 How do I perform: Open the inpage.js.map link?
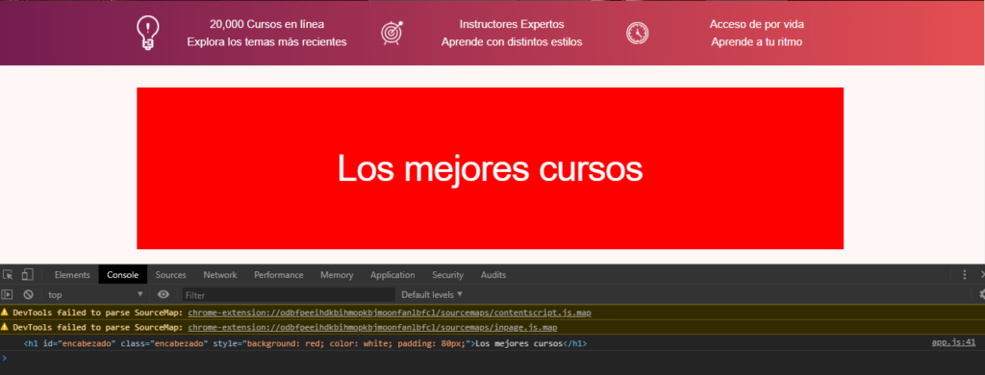tap(372, 327)
